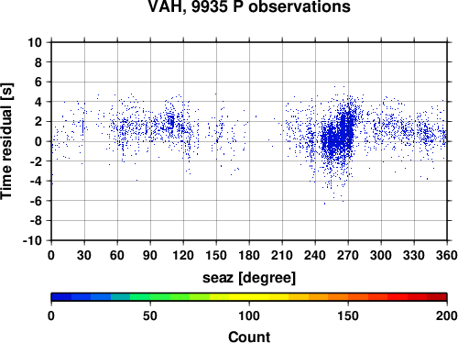The image size is (458, 343).
Task: Select the dark blue start of colorbar
Action: [61, 297]
